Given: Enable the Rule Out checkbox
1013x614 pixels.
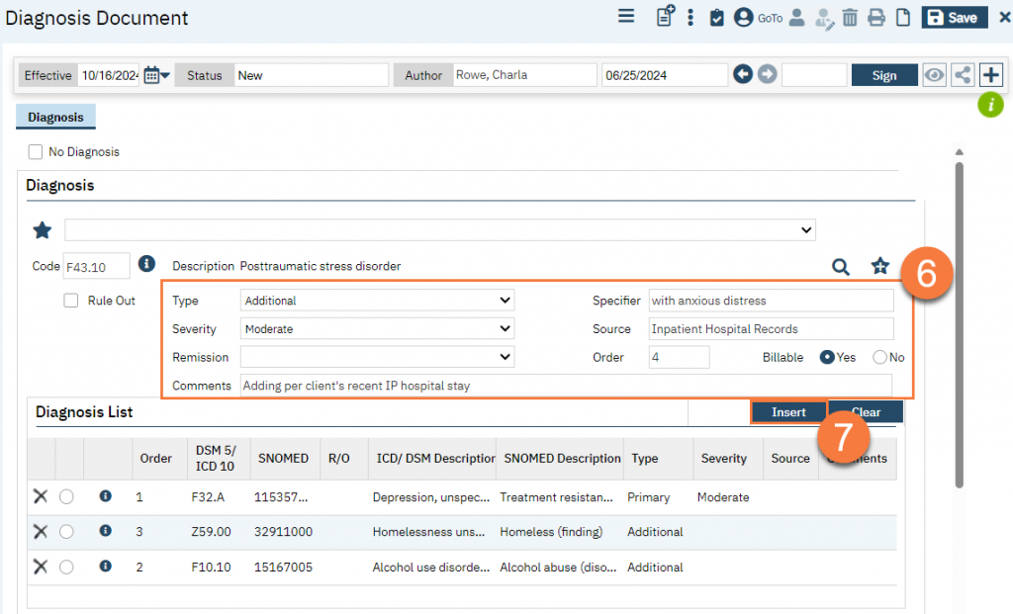Looking at the screenshot, I should [x=71, y=301].
